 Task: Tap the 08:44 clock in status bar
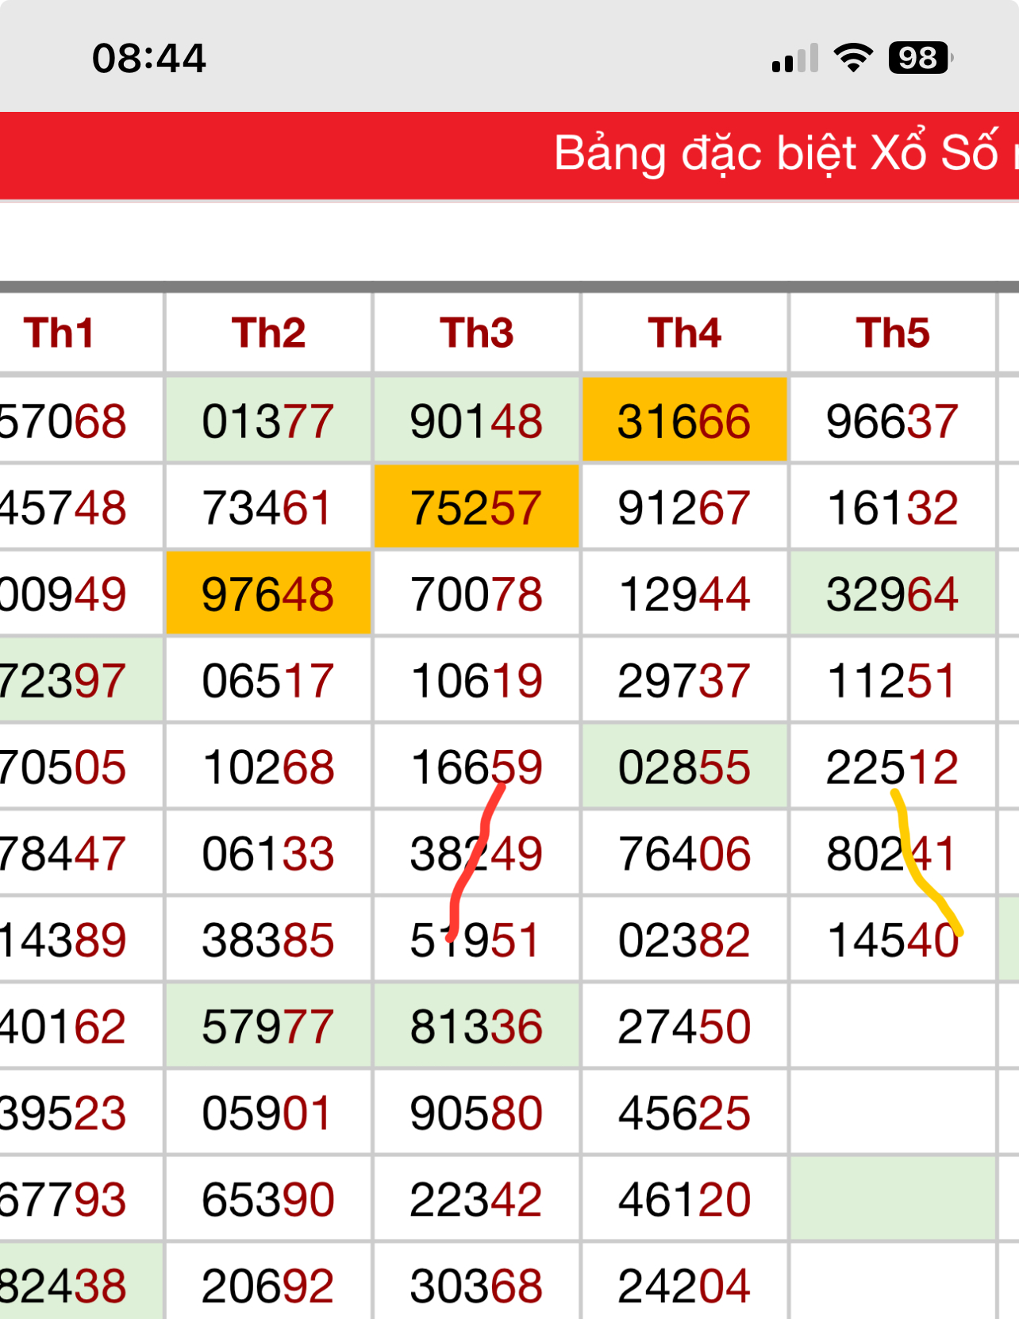pyautogui.click(x=149, y=59)
